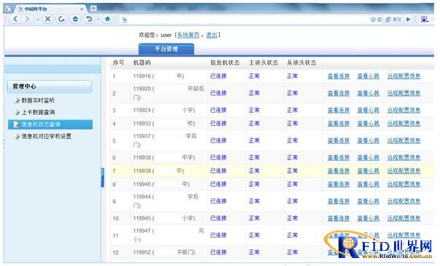Click the icon beside 信息机对应学校设置
The height and width of the screenshot is (266, 440).
coord(17,137)
